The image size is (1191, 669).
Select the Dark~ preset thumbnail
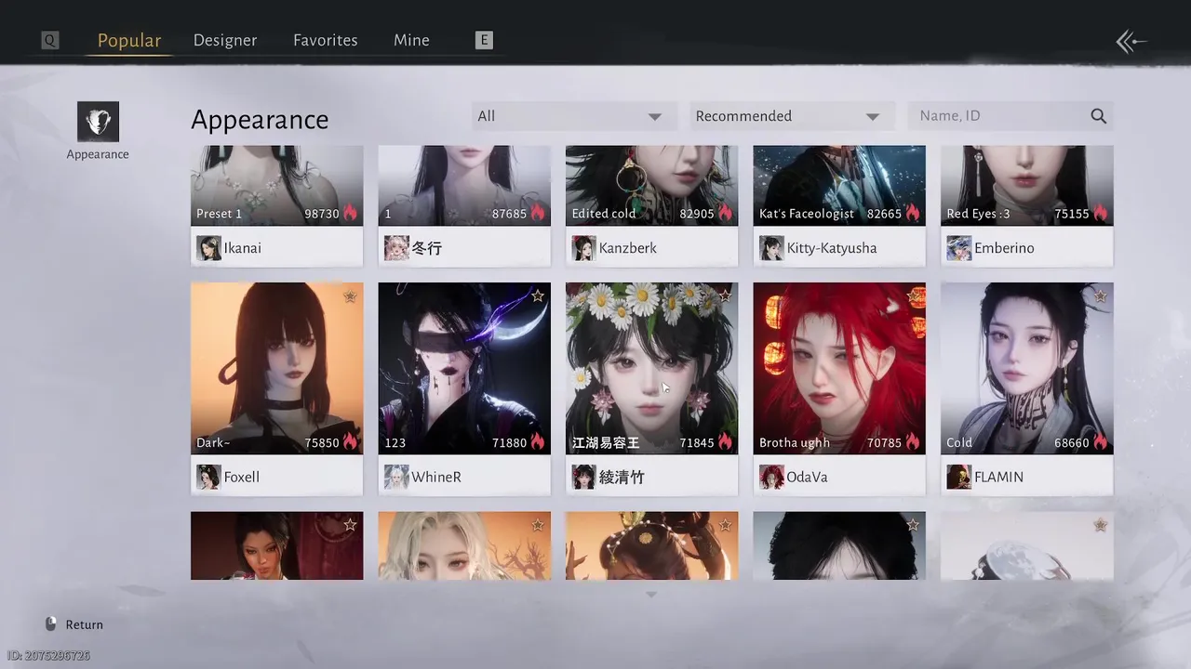click(277, 368)
